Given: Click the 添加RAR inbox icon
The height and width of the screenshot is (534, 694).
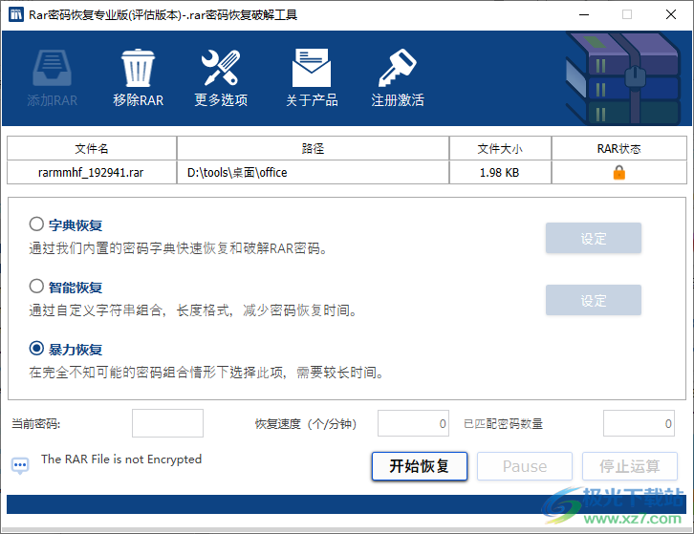Looking at the screenshot, I should pyautogui.click(x=52, y=68).
